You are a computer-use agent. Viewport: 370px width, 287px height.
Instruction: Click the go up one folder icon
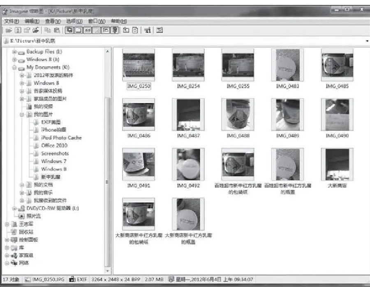coord(126,30)
